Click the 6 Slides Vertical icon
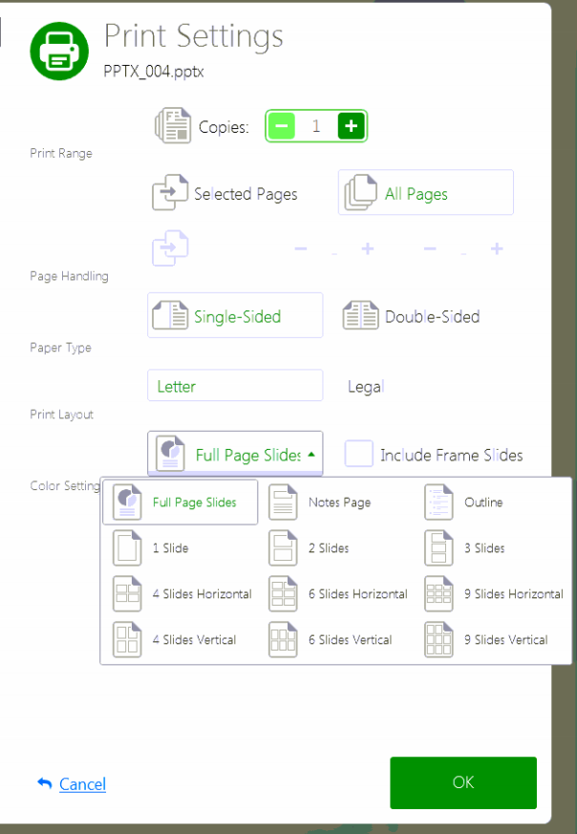The image size is (577, 834). coord(283,639)
